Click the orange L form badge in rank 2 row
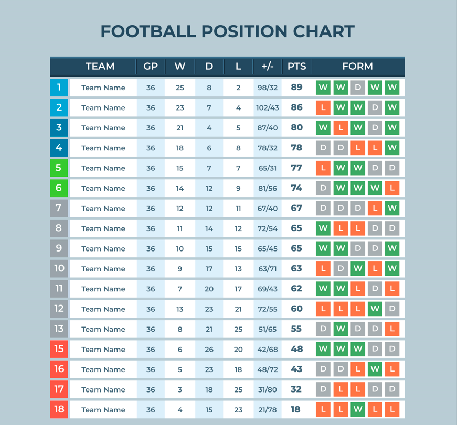The image size is (457, 425). pyautogui.click(x=323, y=108)
